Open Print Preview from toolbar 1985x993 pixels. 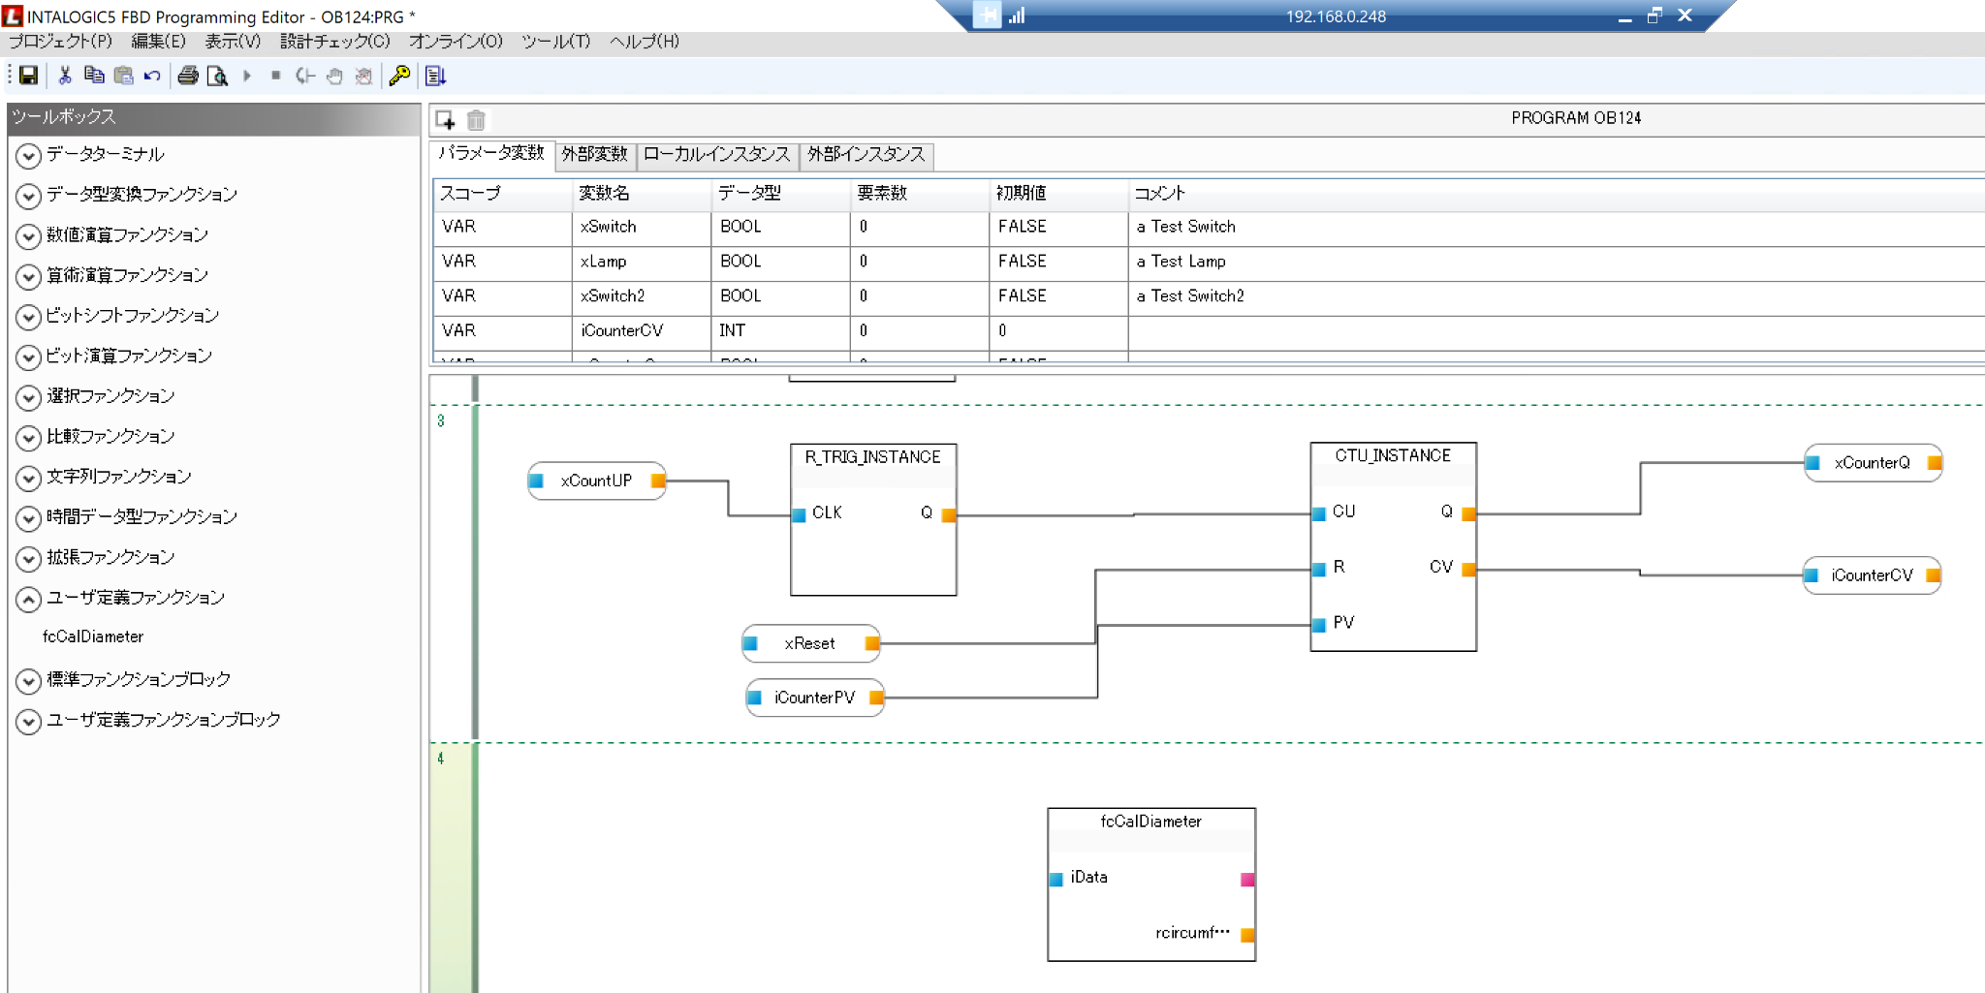point(217,76)
